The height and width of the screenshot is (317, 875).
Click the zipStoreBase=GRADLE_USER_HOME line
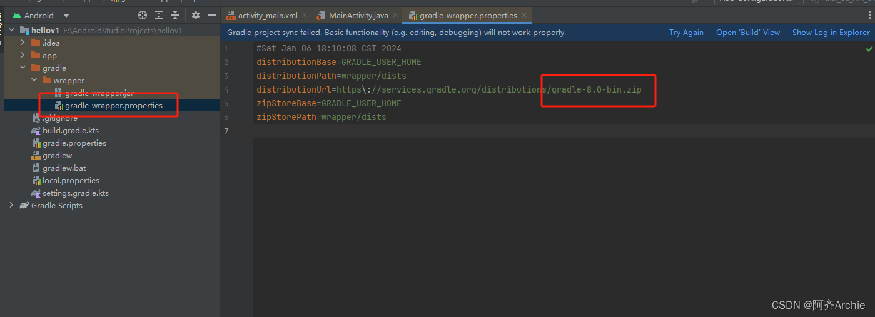329,103
